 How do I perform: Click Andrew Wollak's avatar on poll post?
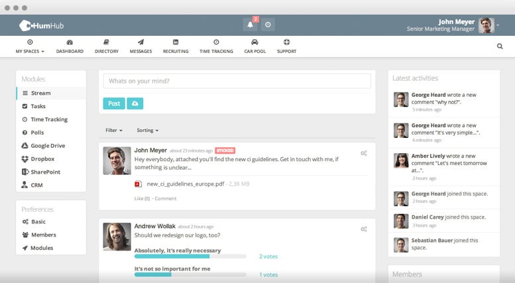coord(117,237)
